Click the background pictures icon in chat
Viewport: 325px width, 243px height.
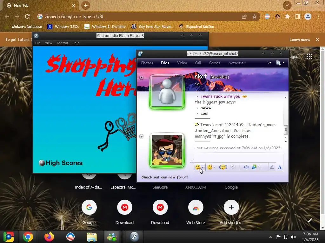click(x=254, y=167)
